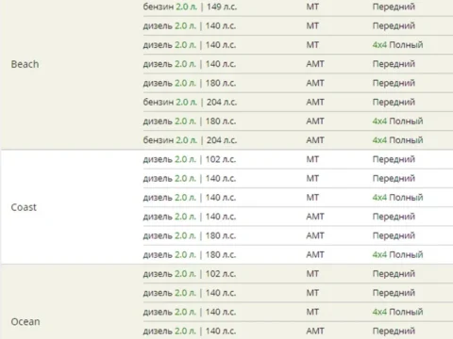Click 'АМТ' in бензин 204 л.с. Передний row

[315, 102]
